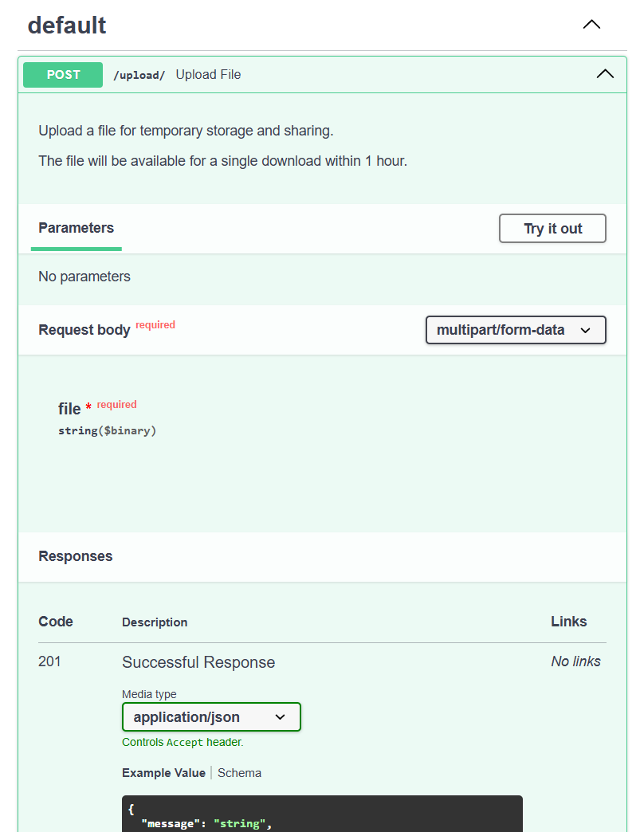The image size is (640, 832).
Task: Switch to the Schema tab
Action: 239,773
